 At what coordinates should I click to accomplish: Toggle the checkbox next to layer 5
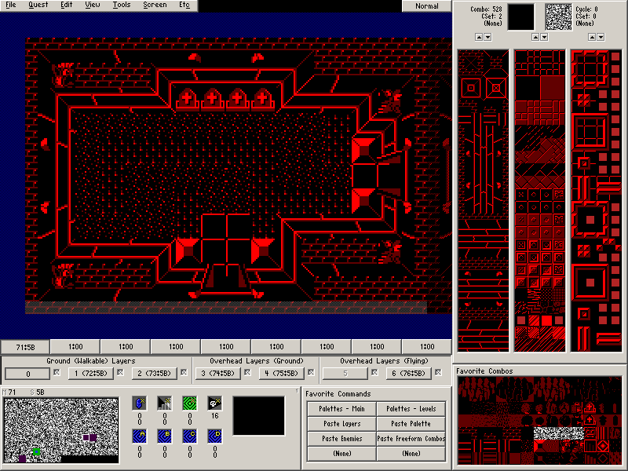pyautogui.click(x=374, y=372)
